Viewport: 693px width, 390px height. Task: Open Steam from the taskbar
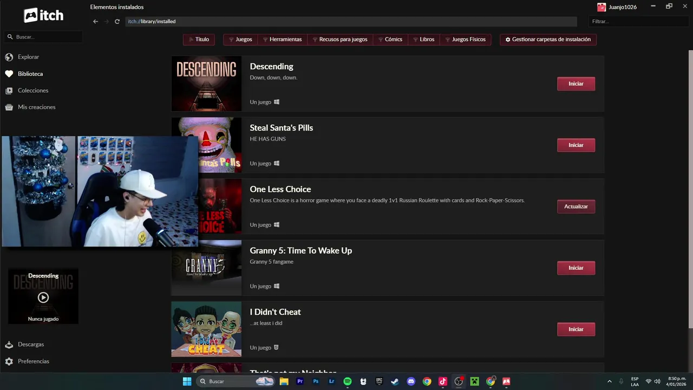pyautogui.click(x=395, y=381)
